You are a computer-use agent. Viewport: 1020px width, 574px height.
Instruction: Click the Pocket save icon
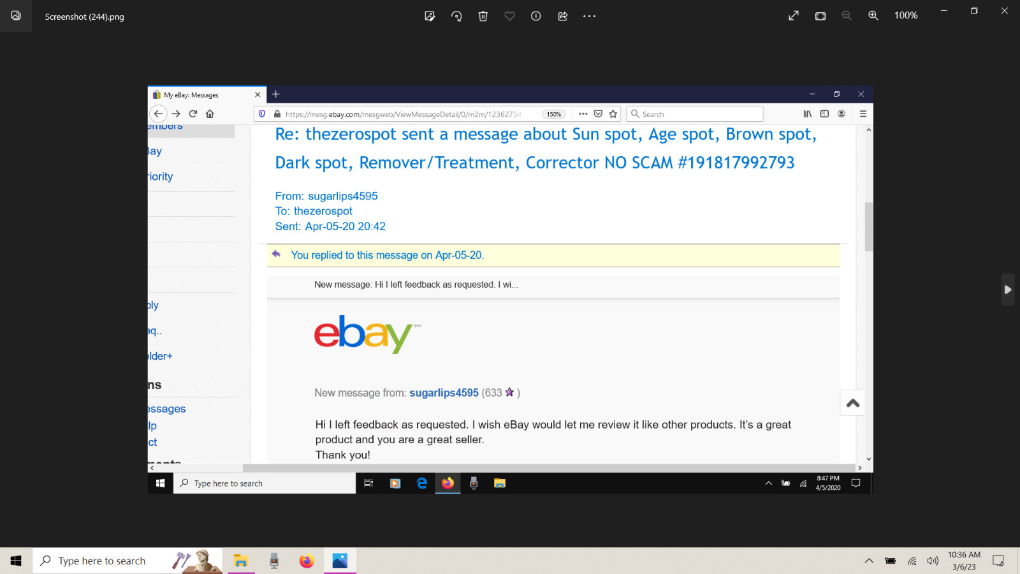[x=598, y=114]
